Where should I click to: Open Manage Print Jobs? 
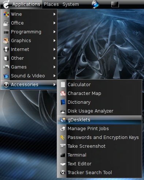click(x=99, y=129)
